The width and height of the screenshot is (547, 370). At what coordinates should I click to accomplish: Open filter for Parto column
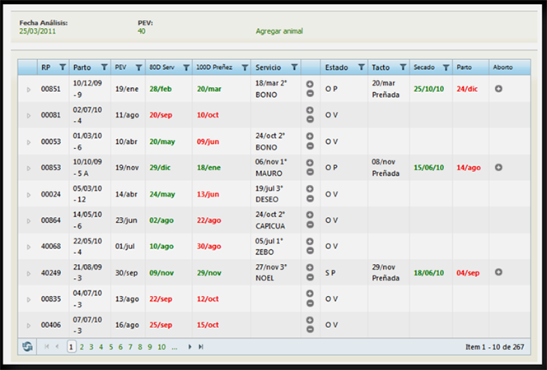104,67
